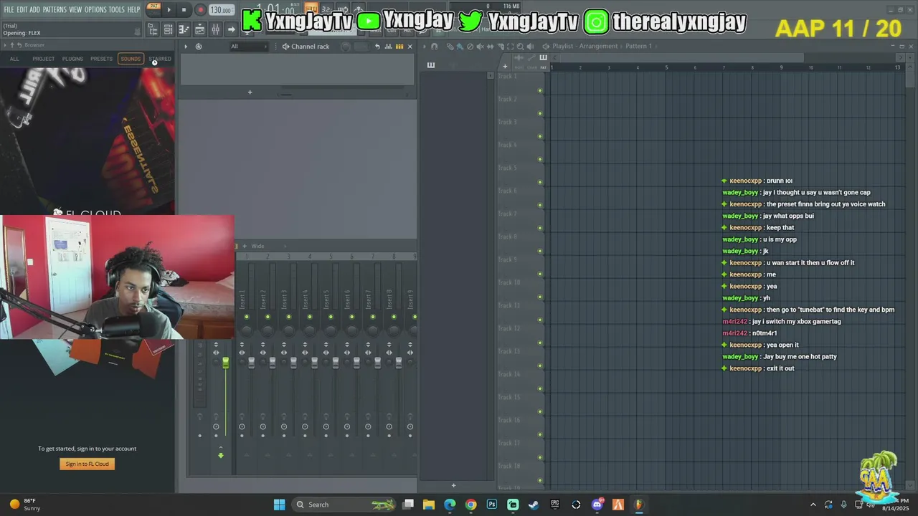Image resolution: width=918 pixels, height=516 pixels.
Task: Toggle mixer Insert 4 enable light
Action: point(310,317)
